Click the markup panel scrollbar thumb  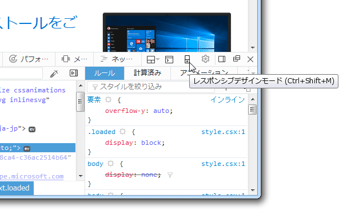80,102
